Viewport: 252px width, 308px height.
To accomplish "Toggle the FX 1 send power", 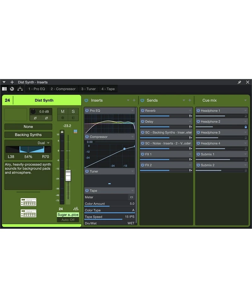I will click(143, 154).
